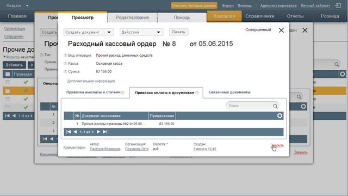Screen dimensions: 348x196
Task: Click 'Очистить тестовые данные' button
Action: point(194,5)
